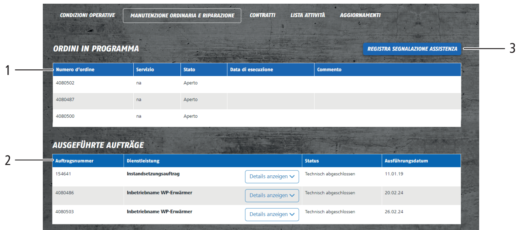Click the Commento column header
Viewport: 522px width, 230px height.
tap(388, 69)
